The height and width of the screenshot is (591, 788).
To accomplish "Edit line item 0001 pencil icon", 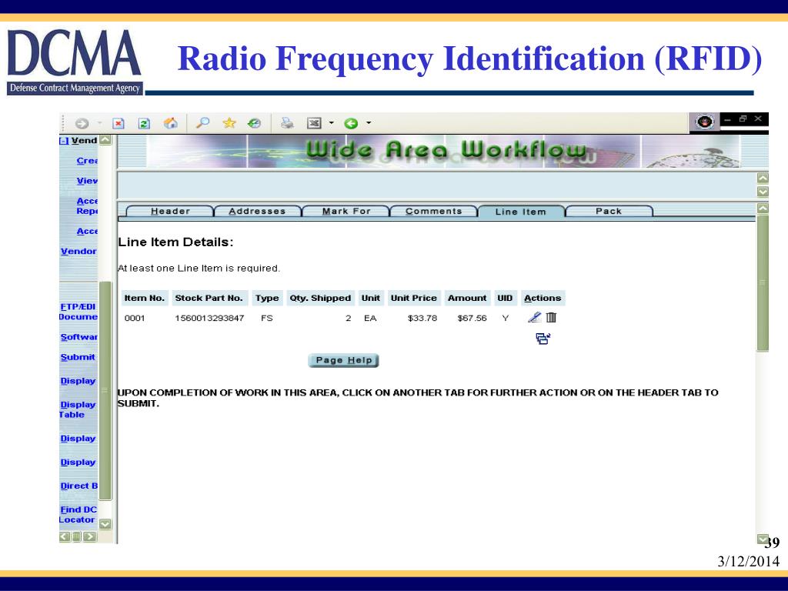I will tap(535, 317).
